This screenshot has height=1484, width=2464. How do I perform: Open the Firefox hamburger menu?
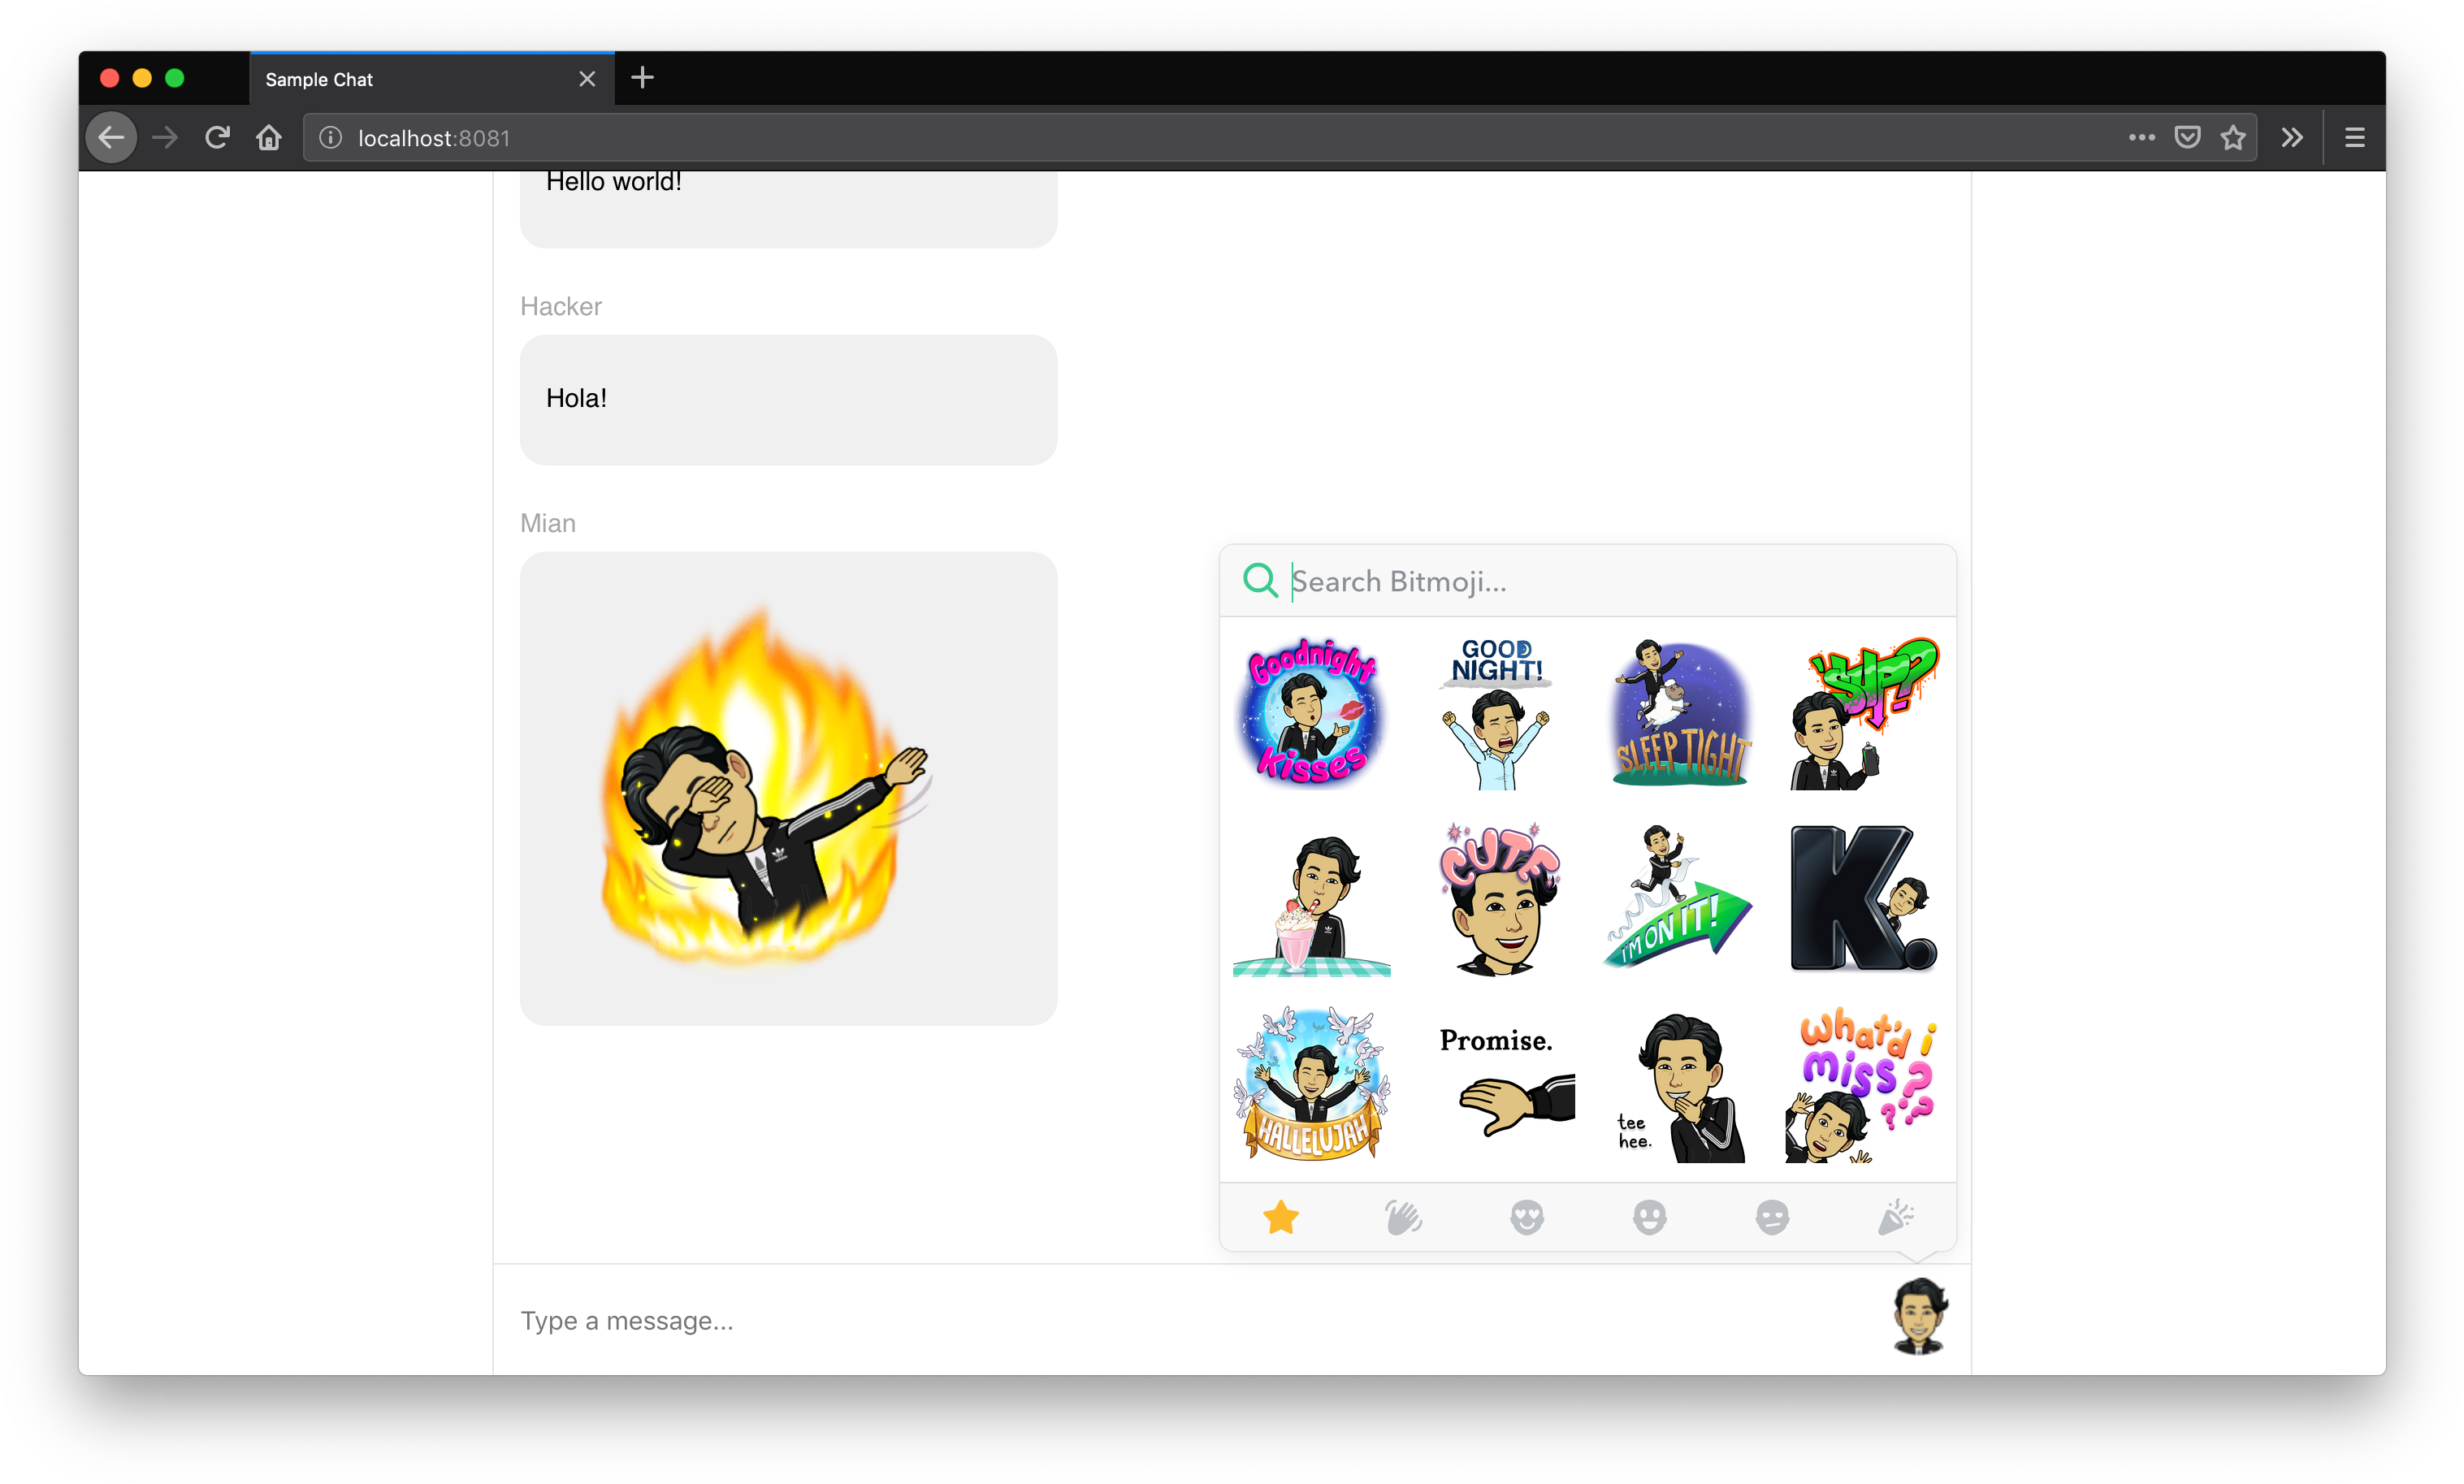[x=2355, y=137]
